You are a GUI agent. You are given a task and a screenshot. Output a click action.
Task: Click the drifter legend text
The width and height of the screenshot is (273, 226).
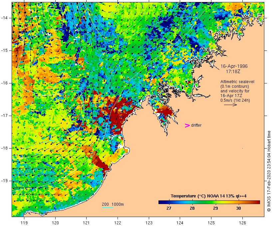coord(196,125)
